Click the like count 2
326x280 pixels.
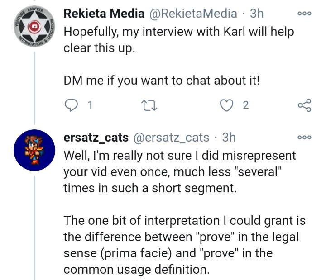[x=246, y=105]
